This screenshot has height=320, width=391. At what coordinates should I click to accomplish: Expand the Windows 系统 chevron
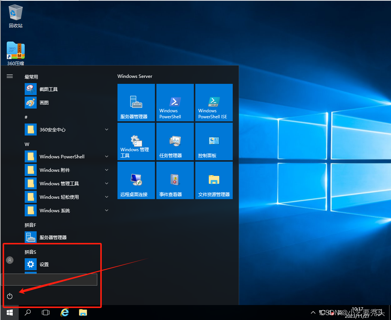(x=107, y=210)
